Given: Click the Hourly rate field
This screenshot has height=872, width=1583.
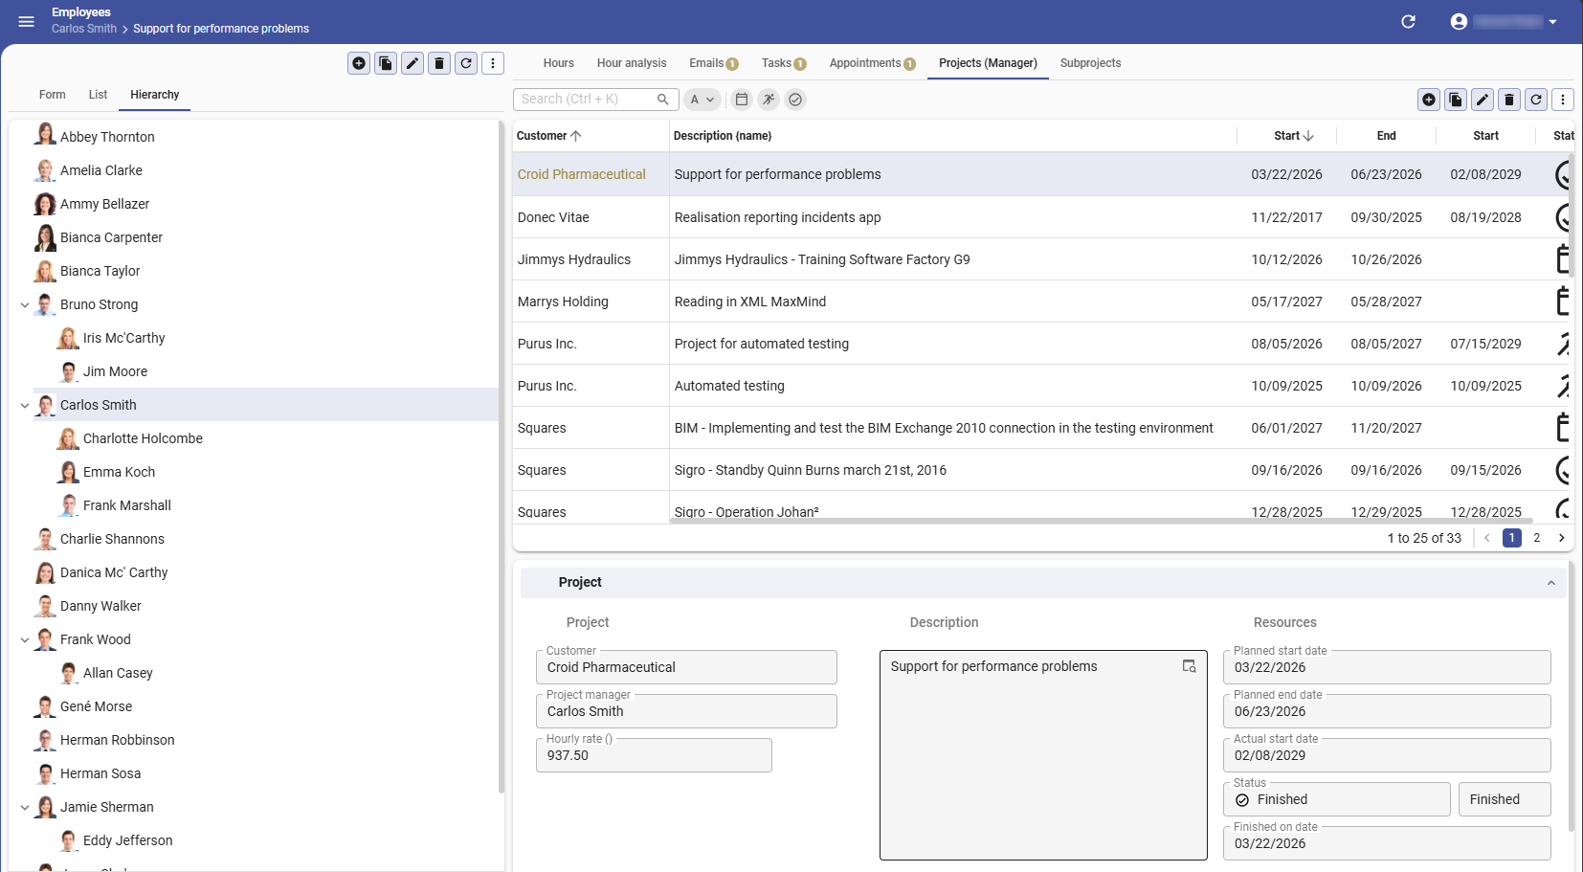Looking at the screenshot, I should coord(654,755).
